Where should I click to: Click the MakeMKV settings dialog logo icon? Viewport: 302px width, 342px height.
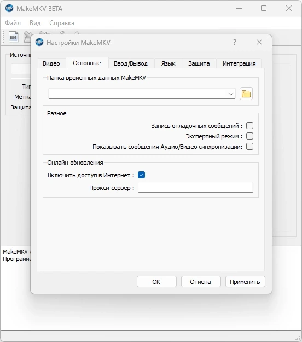(x=39, y=42)
